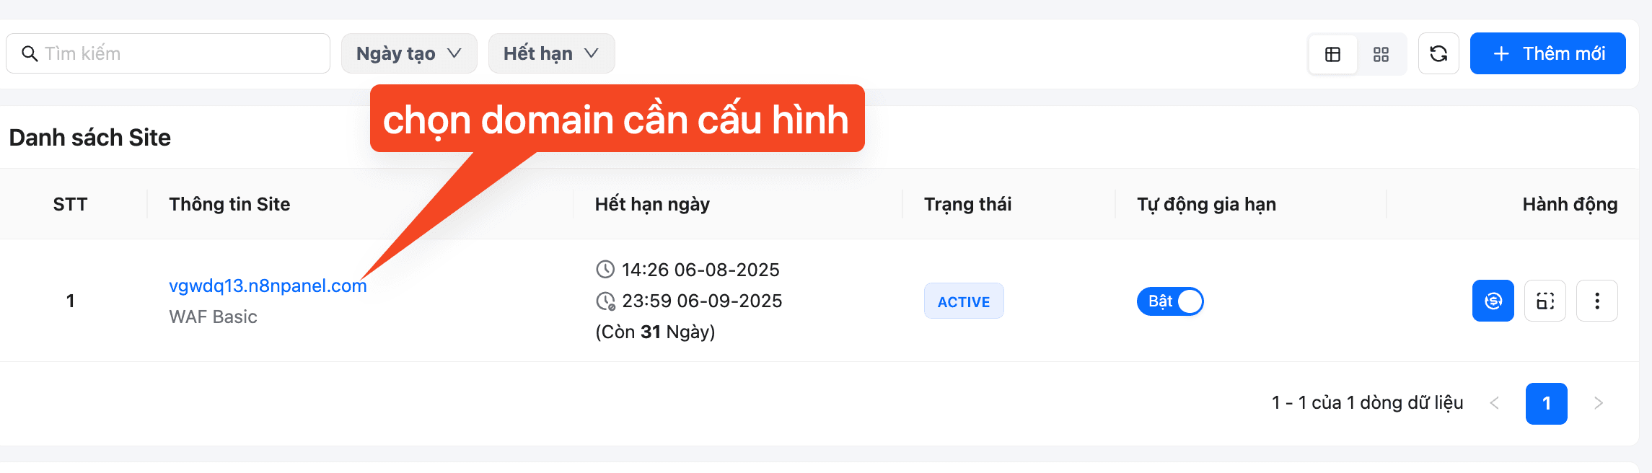Switch to grid card view icon

click(x=1381, y=54)
